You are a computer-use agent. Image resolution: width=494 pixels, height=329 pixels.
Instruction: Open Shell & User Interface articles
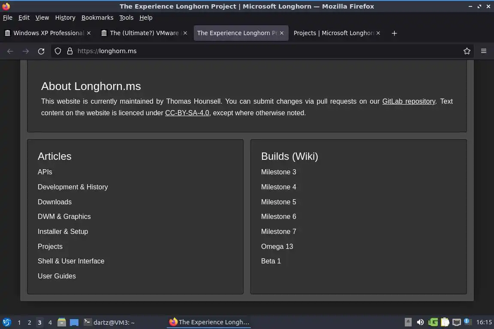pyautogui.click(x=71, y=261)
